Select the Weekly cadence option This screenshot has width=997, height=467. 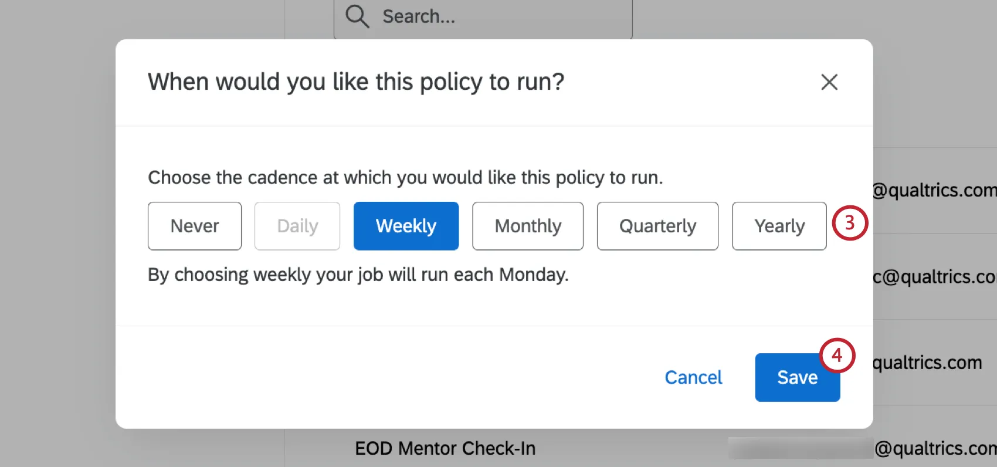(406, 226)
